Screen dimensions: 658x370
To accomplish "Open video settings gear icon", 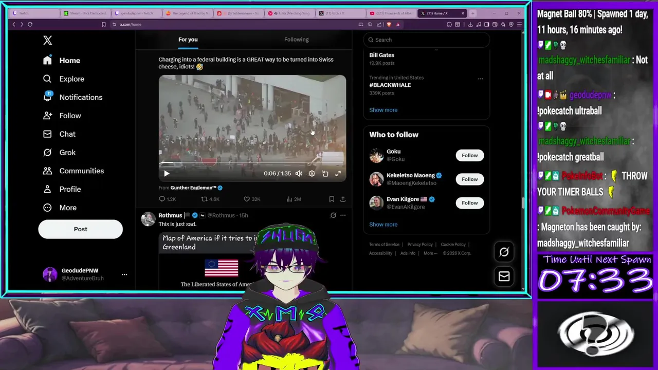I will click(312, 174).
